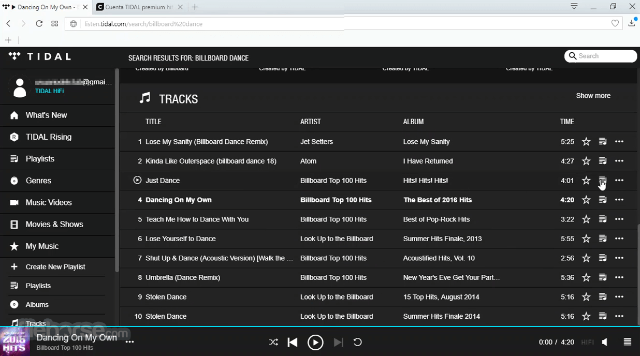This screenshot has height=356, width=640.
Task: Open browser speed dial grid icon
Action: (x=55, y=24)
